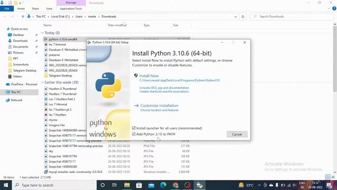Select Hustlers 8 Thumbnail file
Viewport: 337px width, 190px height.
point(63,89)
